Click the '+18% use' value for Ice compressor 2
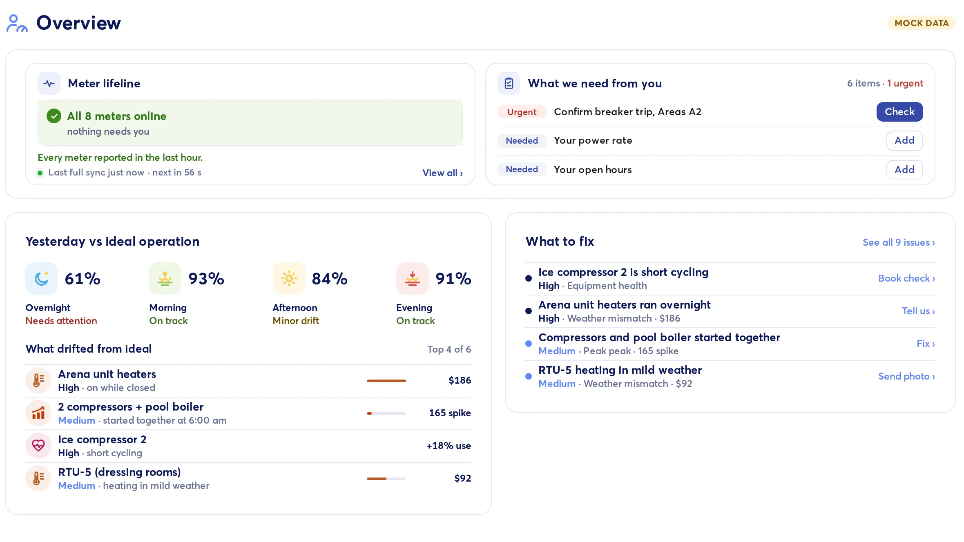The width and height of the screenshot is (964, 542). [x=449, y=446]
